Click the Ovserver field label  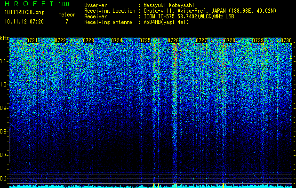tap(96, 6)
